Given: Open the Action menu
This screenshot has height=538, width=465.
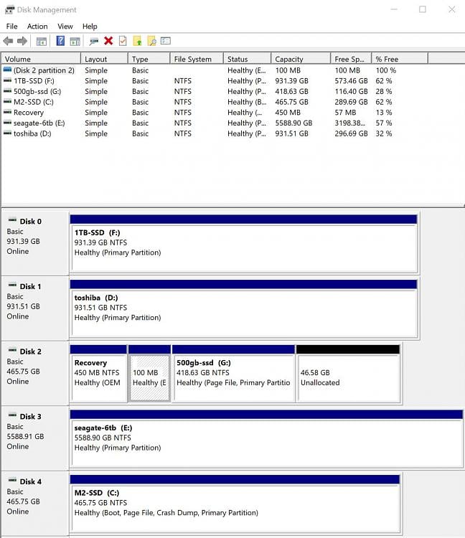Looking at the screenshot, I should tap(37, 27).
